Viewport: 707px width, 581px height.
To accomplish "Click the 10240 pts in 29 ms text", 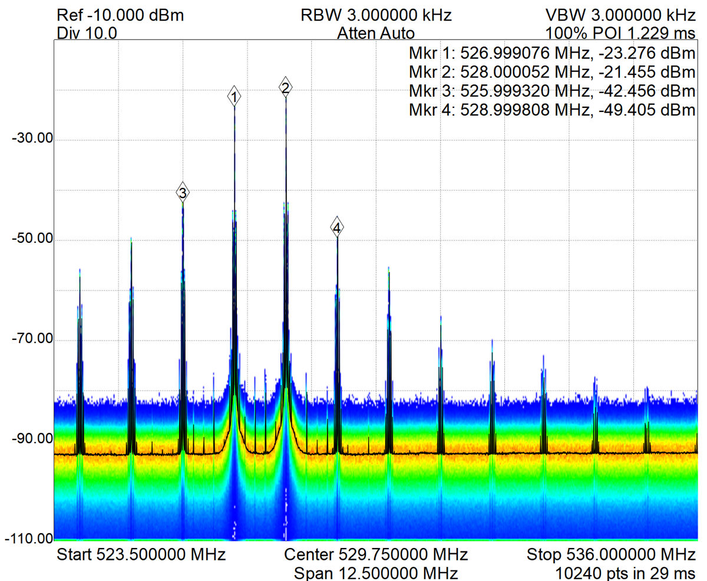I will [626, 572].
